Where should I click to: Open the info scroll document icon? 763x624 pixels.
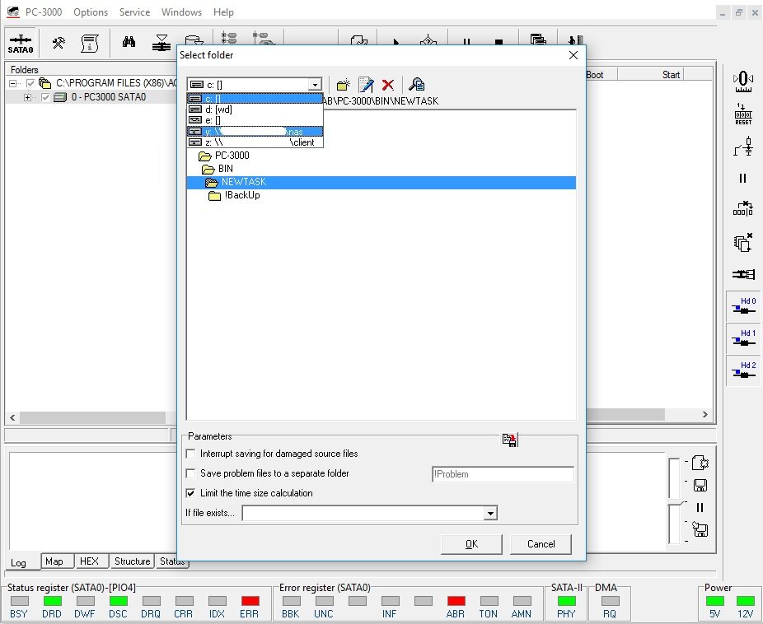pos(90,44)
